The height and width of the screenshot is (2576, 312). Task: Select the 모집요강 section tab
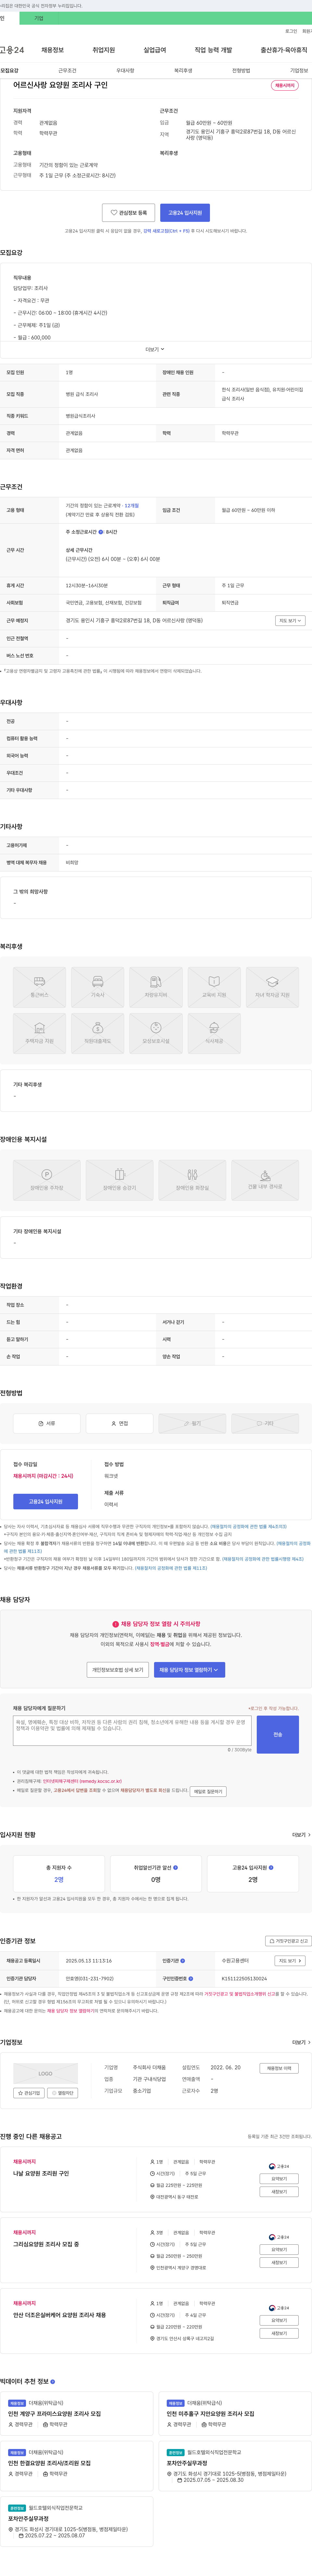(9, 71)
